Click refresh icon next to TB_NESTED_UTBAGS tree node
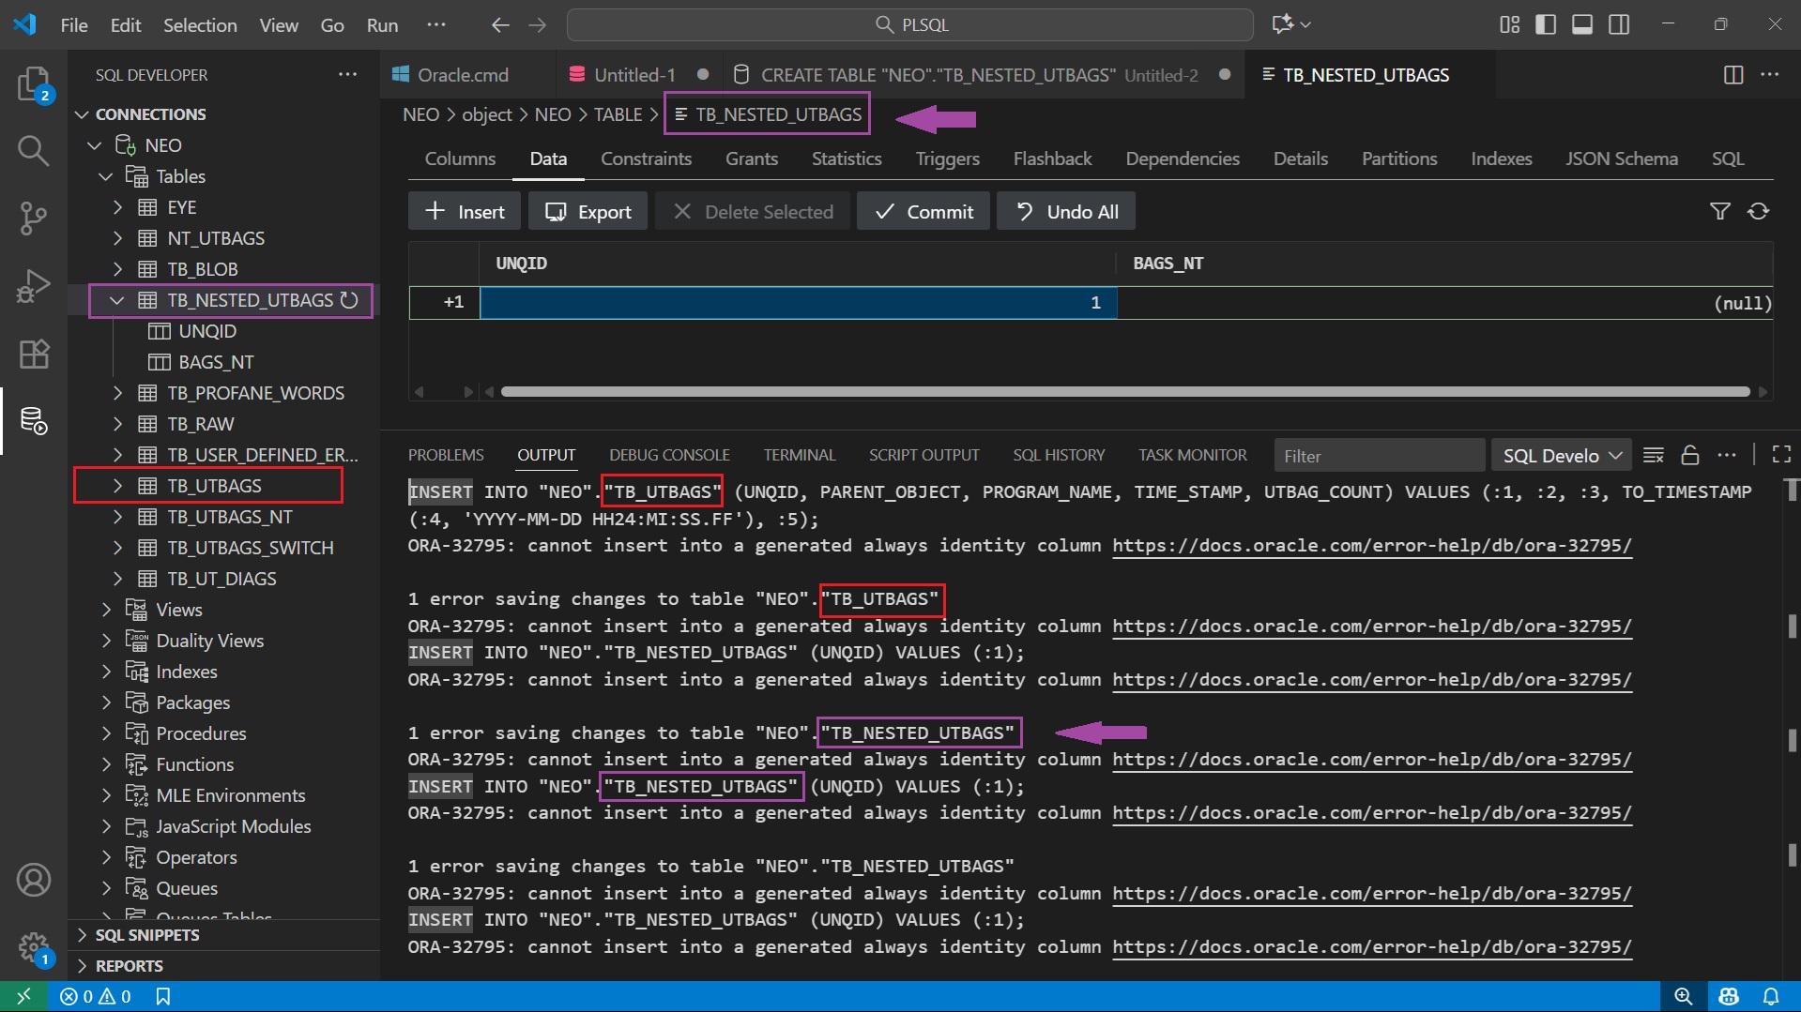Image resolution: width=1801 pixels, height=1012 pixels. (x=349, y=300)
